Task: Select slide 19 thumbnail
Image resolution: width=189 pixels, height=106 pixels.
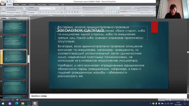Action: click(15, 42)
